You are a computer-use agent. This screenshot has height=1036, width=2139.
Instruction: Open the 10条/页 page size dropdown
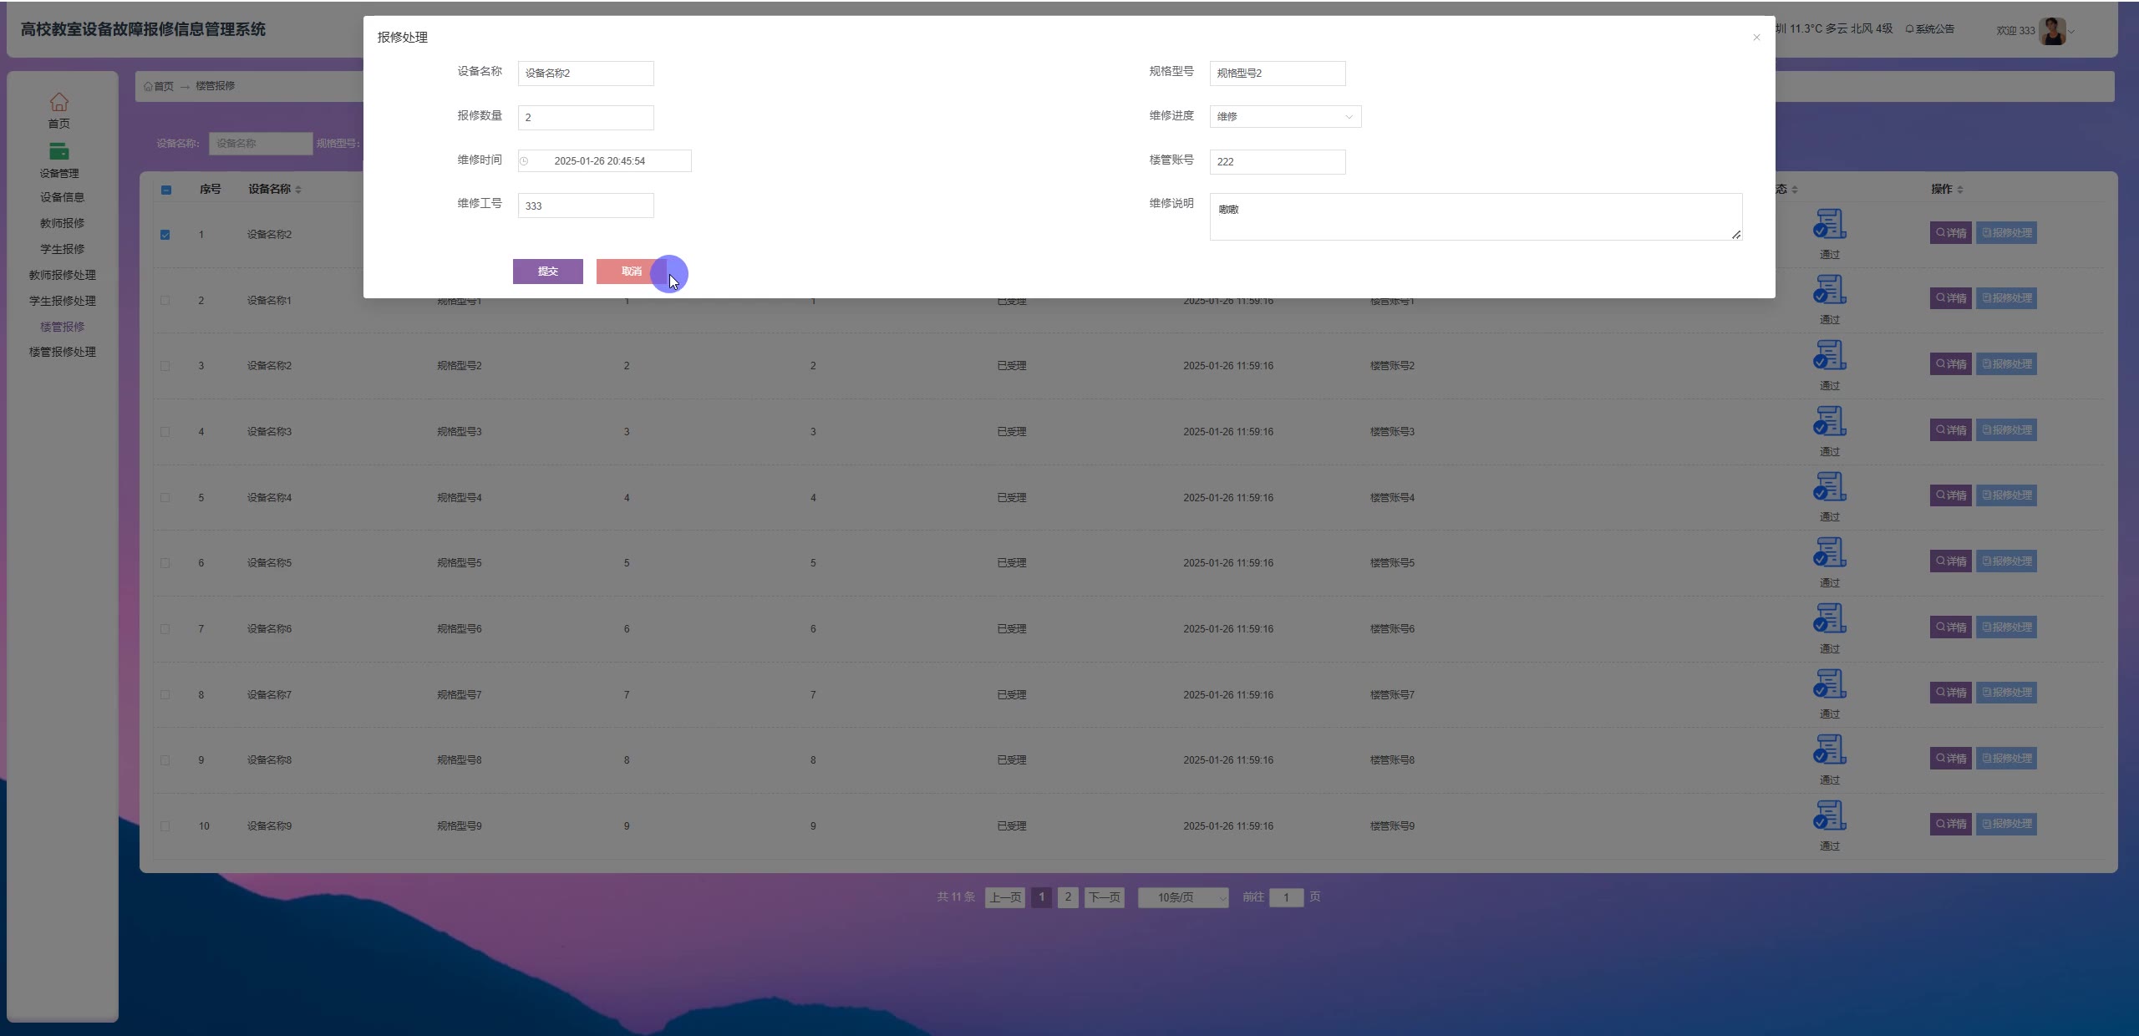click(1182, 897)
